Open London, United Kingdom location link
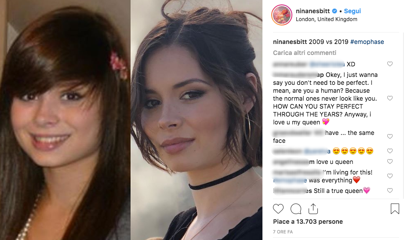 coord(327,19)
